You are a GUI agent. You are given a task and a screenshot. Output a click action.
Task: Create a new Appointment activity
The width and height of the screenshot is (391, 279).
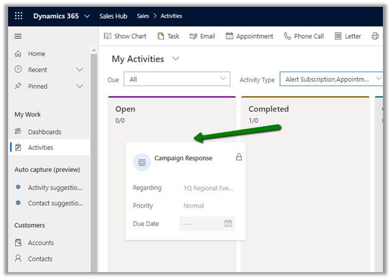249,36
